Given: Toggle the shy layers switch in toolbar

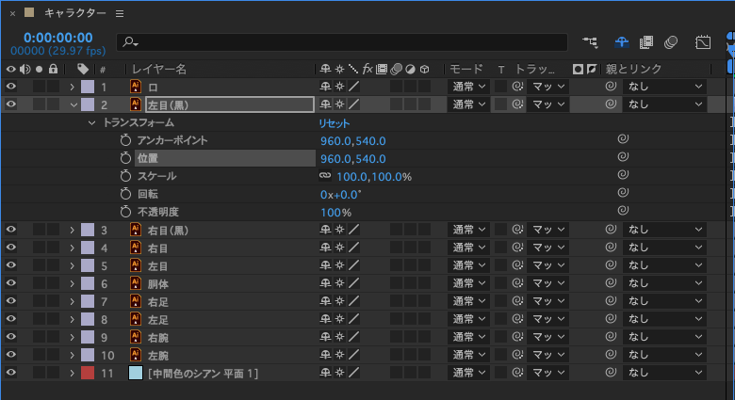Looking at the screenshot, I should click(x=621, y=42).
